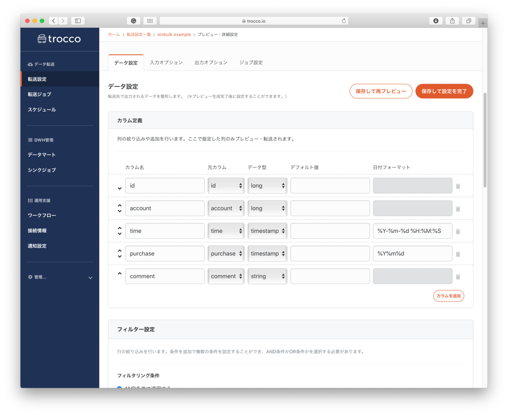Open embulk example breadcrumb link
508x415 pixels.
(x=174, y=35)
